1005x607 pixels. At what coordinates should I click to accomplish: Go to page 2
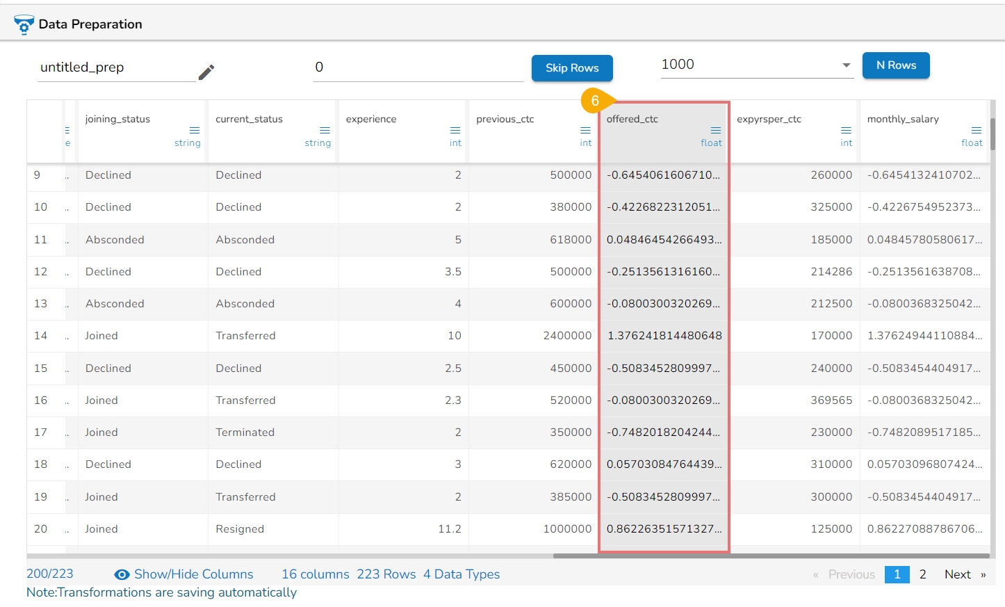tap(922, 574)
